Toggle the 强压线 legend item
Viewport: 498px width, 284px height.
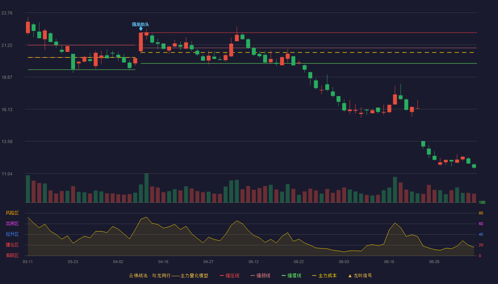coord(229,275)
